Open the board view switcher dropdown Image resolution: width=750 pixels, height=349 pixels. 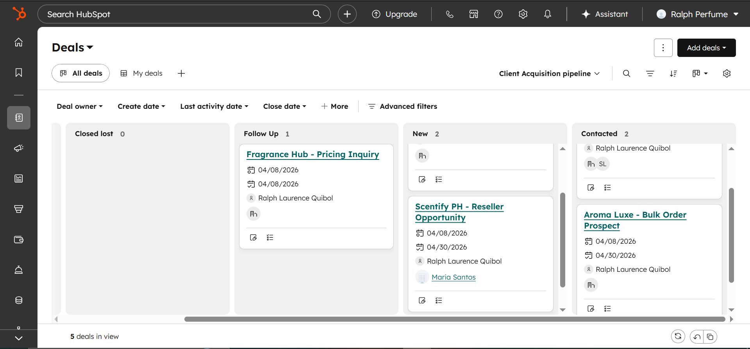click(700, 73)
